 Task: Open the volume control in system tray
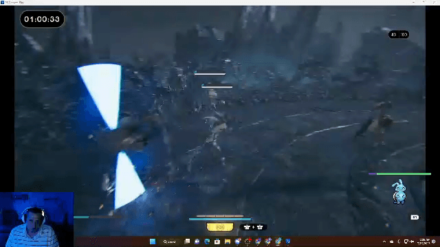412,242
